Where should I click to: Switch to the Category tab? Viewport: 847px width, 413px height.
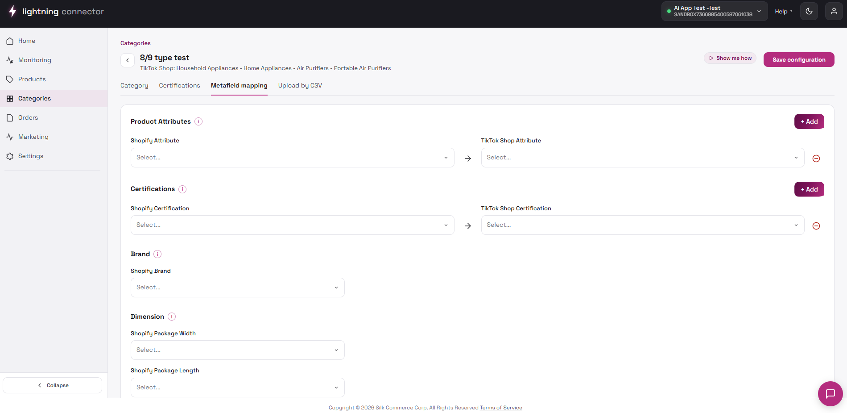tap(134, 86)
